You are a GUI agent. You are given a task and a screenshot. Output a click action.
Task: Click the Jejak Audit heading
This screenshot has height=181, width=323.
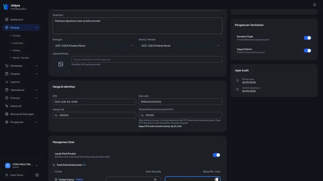tap(242, 70)
